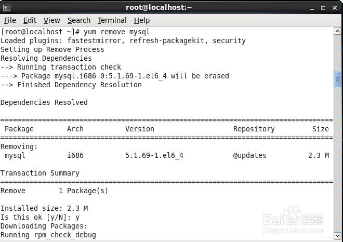
Task: Open the Help menu
Action: (x=142, y=20)
